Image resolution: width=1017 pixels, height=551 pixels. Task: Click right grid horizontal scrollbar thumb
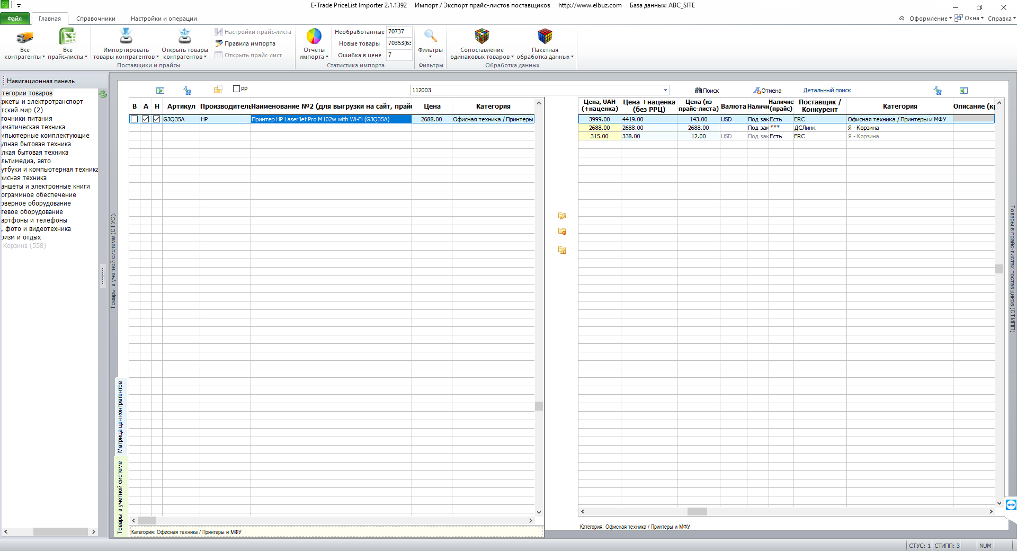pyautogui.click(x=697, y=512)
